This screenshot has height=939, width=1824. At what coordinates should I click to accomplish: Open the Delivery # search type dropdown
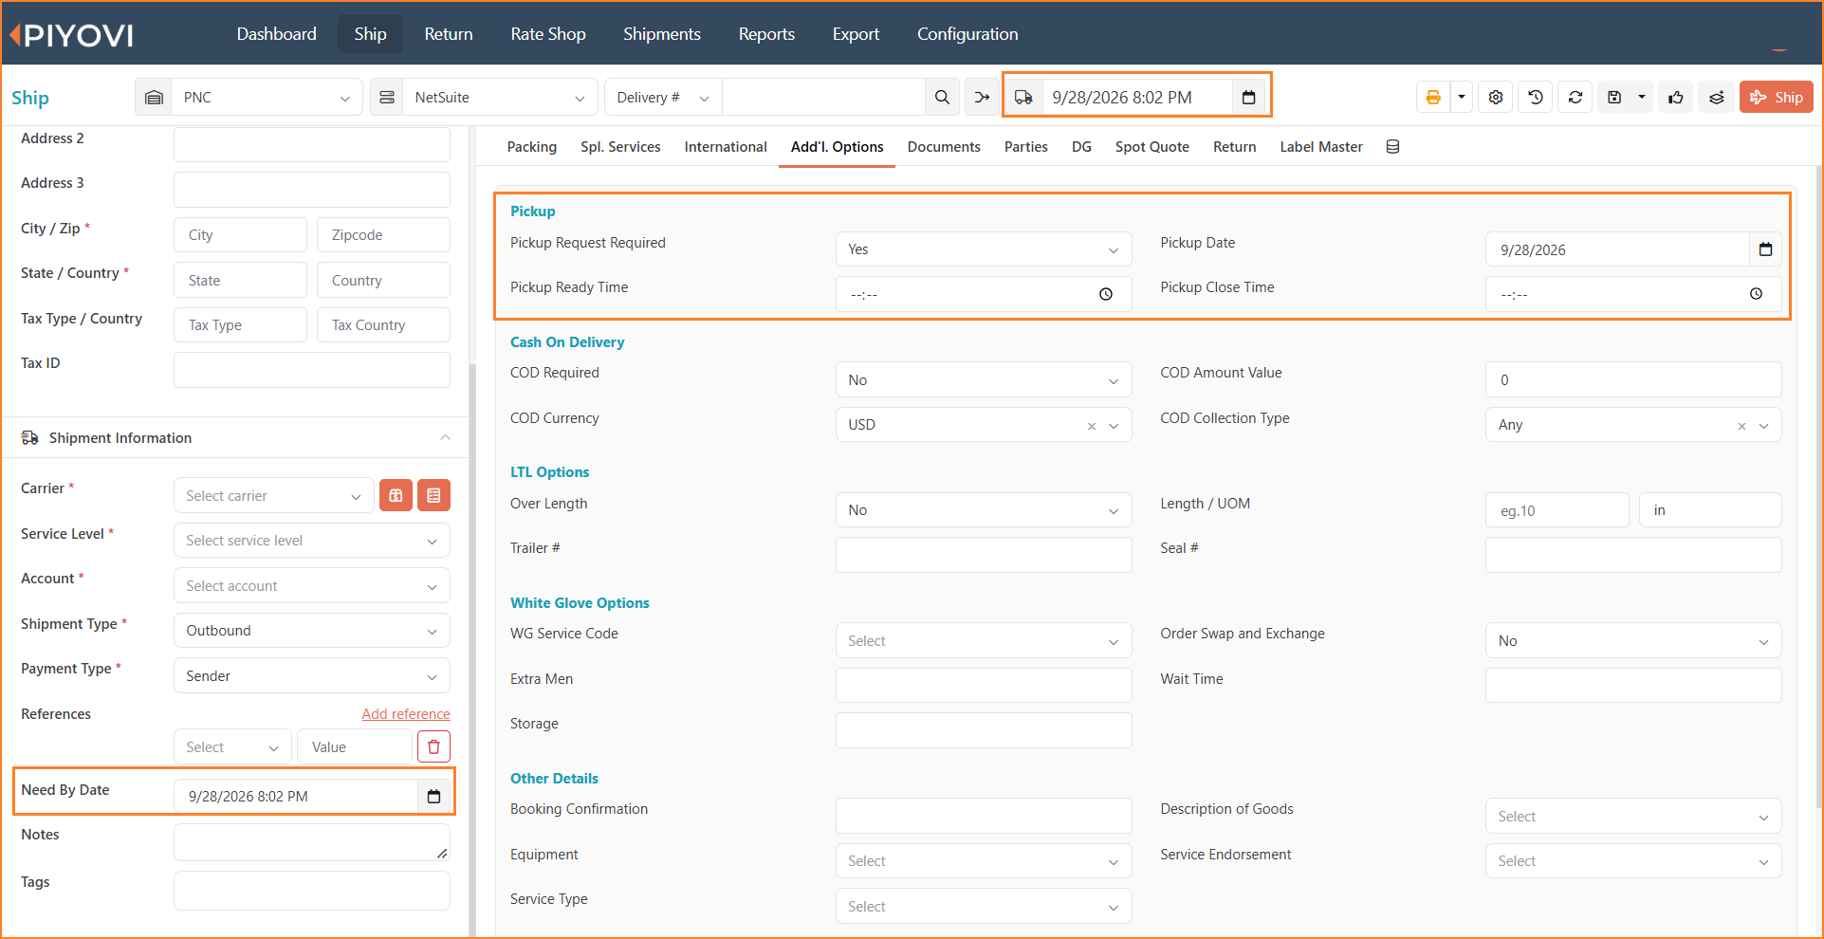tap(662, 97)
